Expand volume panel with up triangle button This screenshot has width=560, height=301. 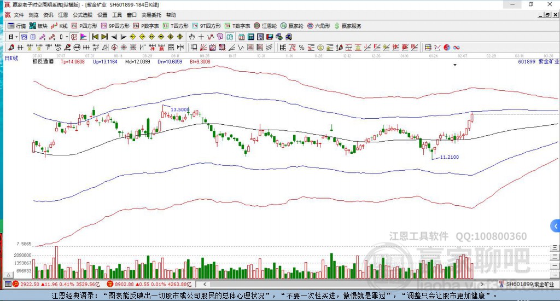pos(9,275)
